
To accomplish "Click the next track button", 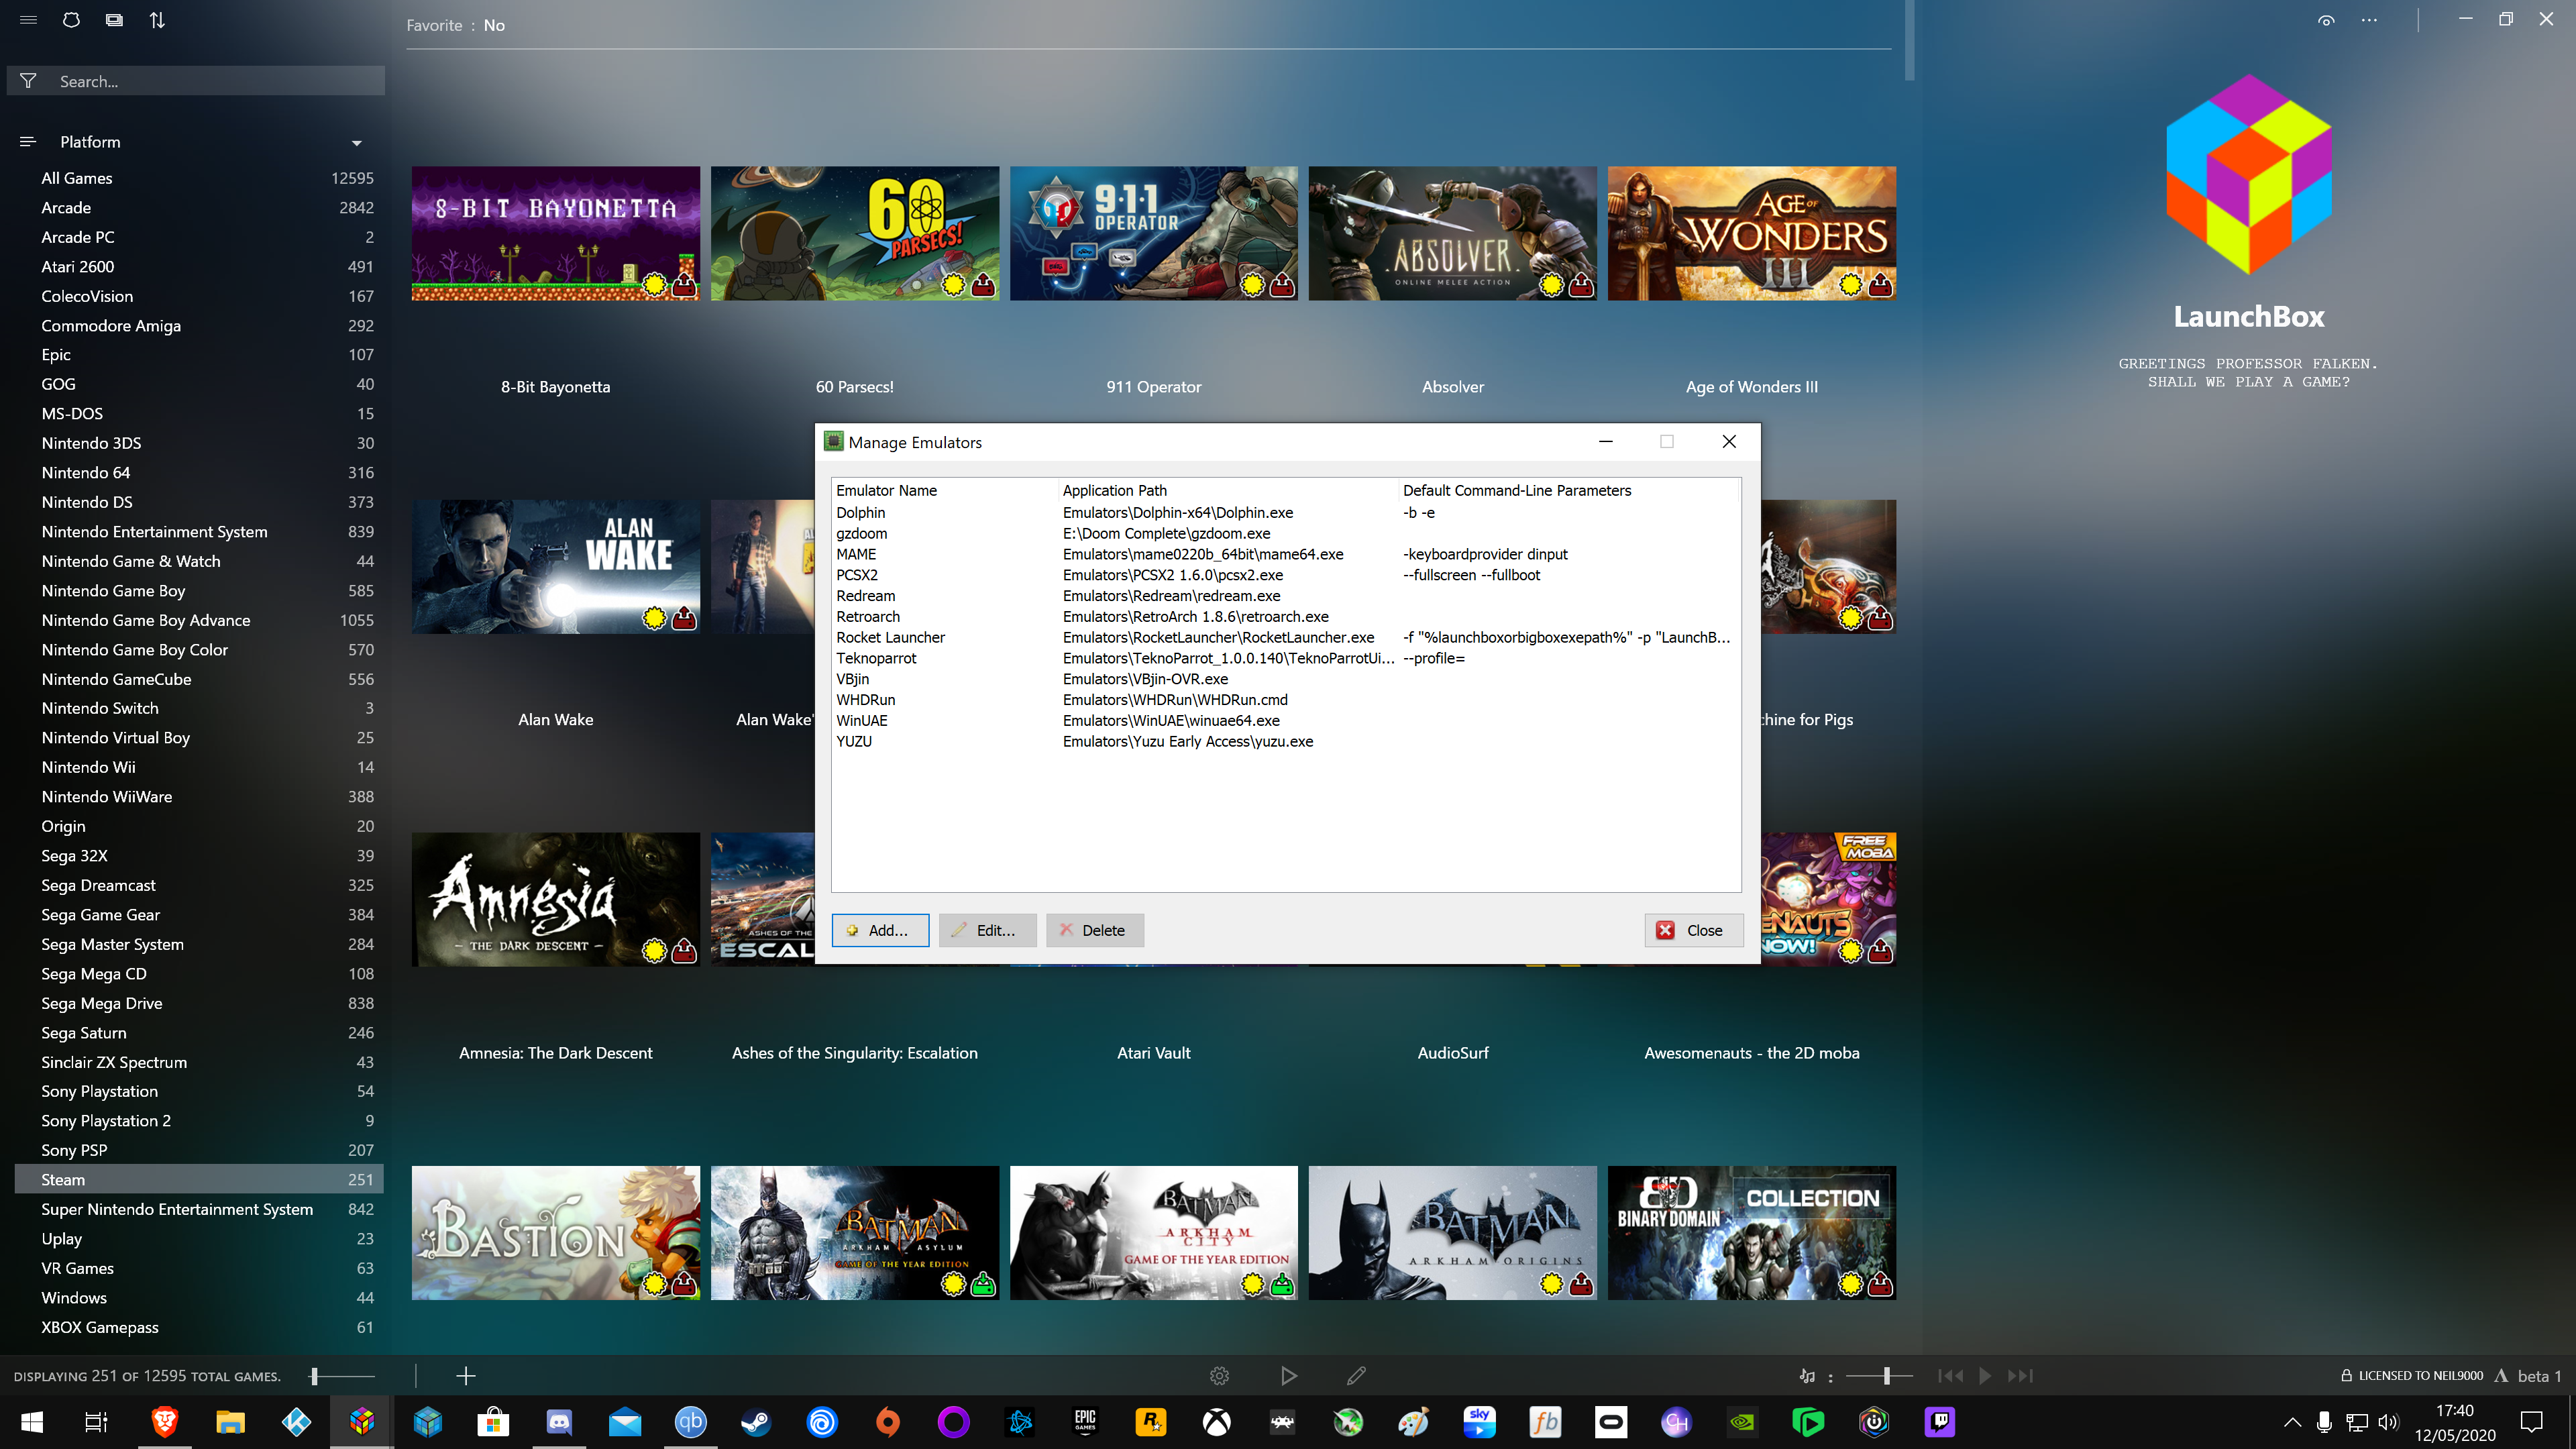I will click(2020, 1376).
